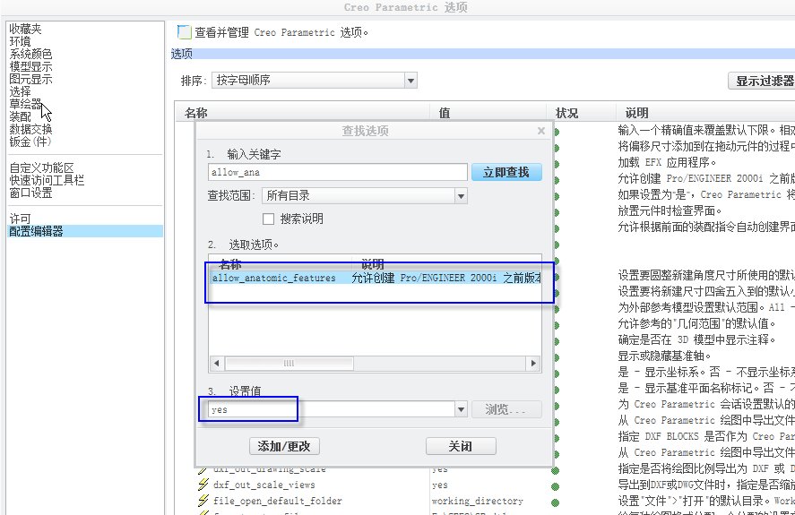Open 许可 category

(x=21, y=219)
